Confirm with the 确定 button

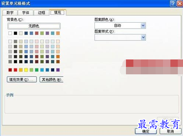146,131
